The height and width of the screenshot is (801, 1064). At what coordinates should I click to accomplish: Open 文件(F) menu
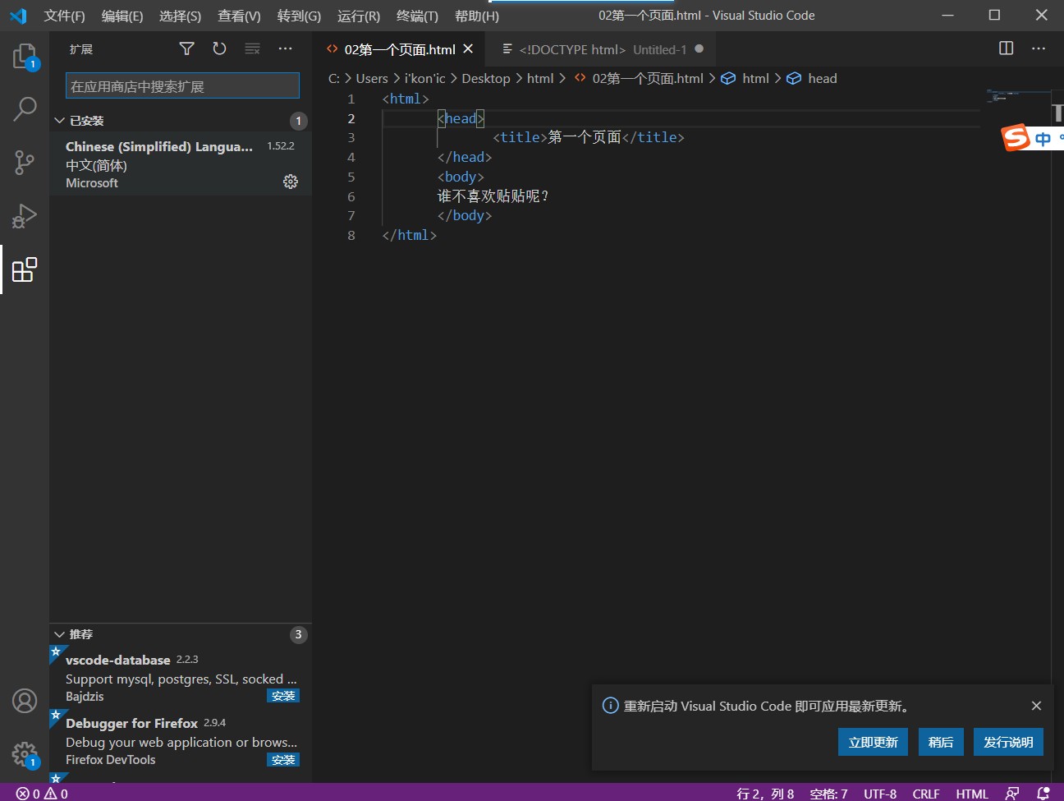pos(64,16)
